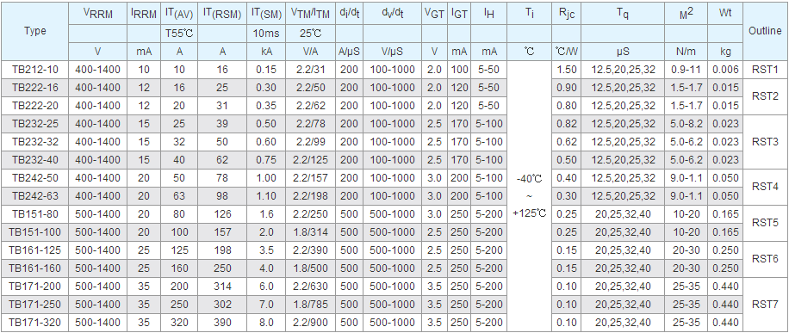The height and width of the screenshot is (333, 789).
Task: Select the VGT column header
Action: pos(434,14)
